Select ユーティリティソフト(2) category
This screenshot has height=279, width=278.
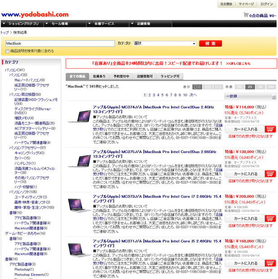[31, 197]
